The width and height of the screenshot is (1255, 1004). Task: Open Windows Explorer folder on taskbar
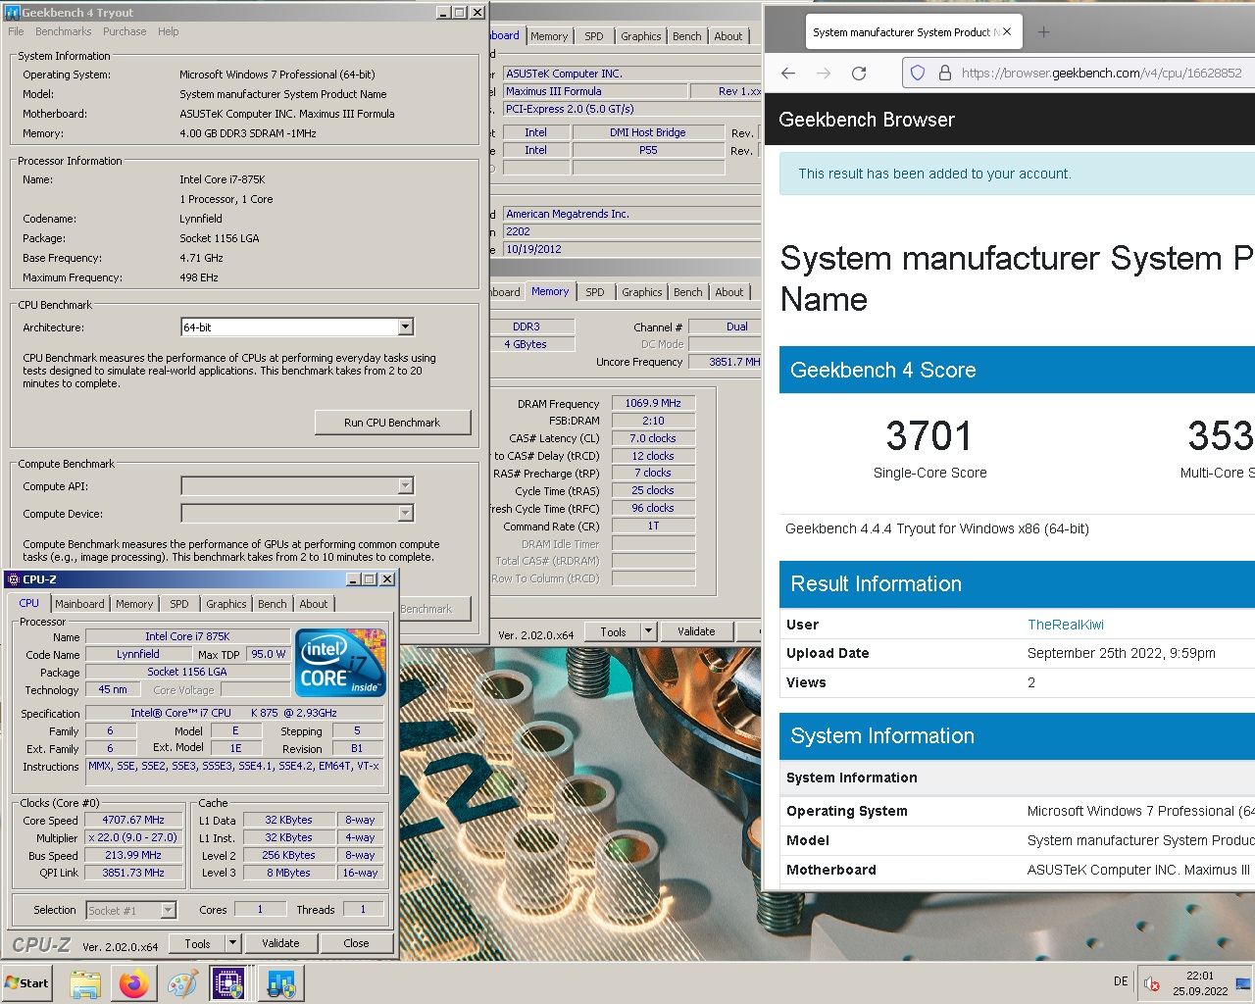click(x=85, y=983)
